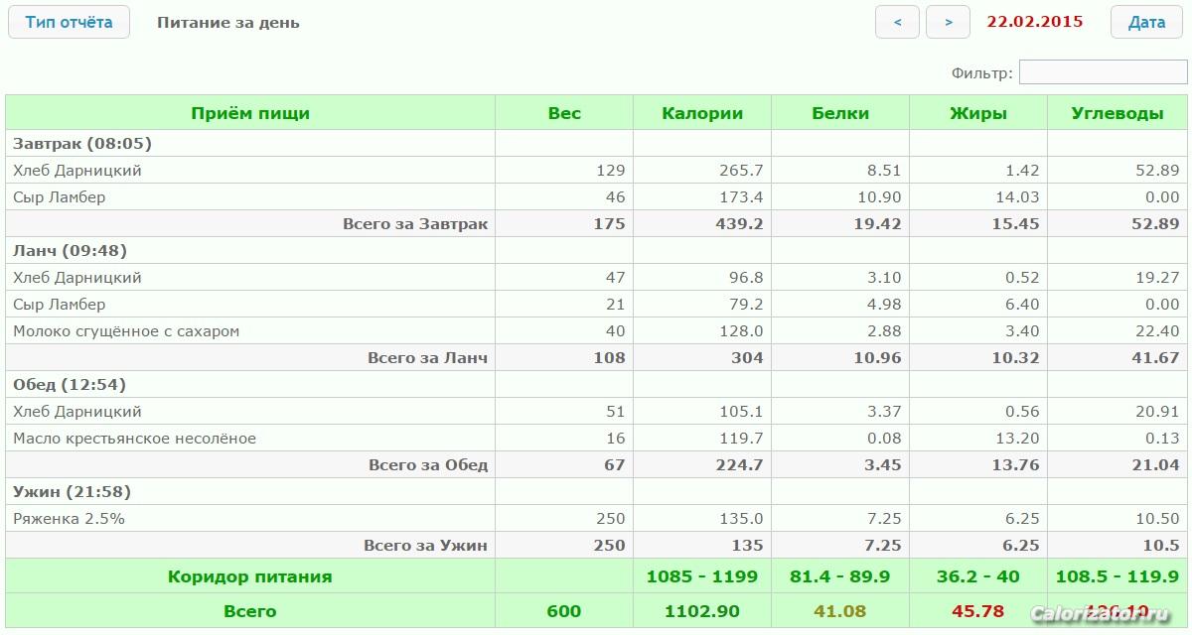Select the Обед (12:54) meal row
This screenshot has width=1192, height=635.
coord(72,385)
